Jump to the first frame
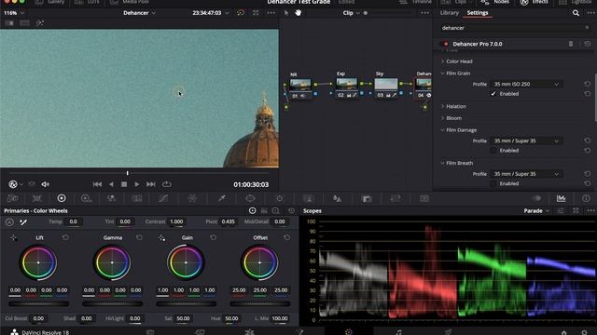 [x=97, y=184]
